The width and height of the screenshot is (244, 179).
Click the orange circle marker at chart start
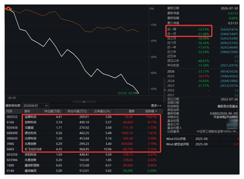pos(8,9)
